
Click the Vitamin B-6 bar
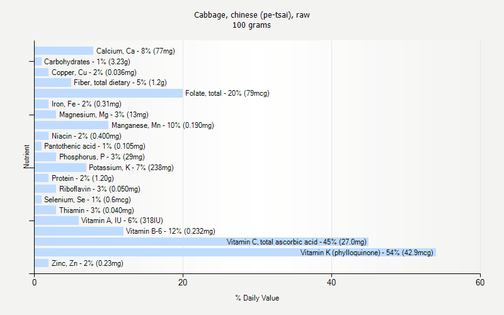(79, 231)
